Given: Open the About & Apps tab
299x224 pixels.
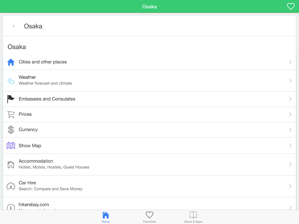Looking at the screenshot, I should (x=193, y=217).
